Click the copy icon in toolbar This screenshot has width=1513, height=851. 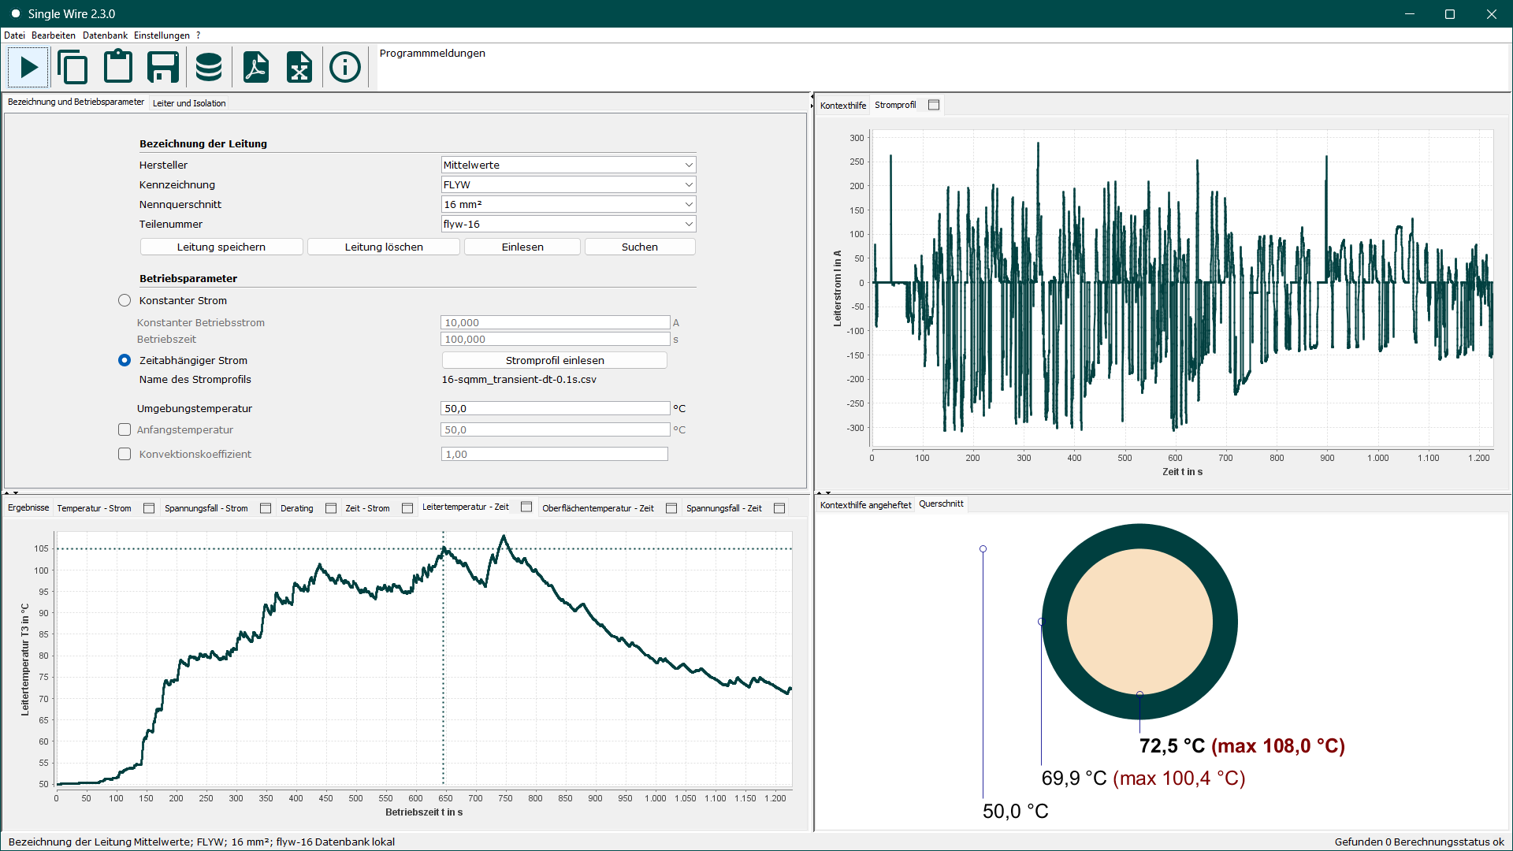(73, 67)
